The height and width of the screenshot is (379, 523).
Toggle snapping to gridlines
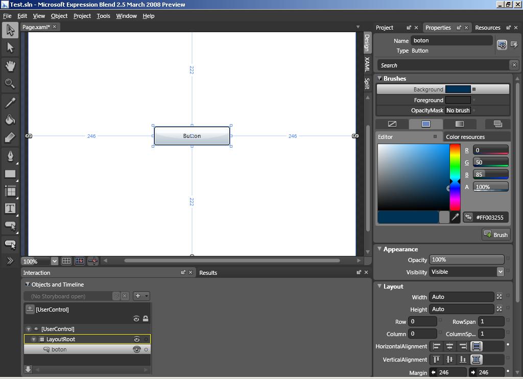(80, 261)
